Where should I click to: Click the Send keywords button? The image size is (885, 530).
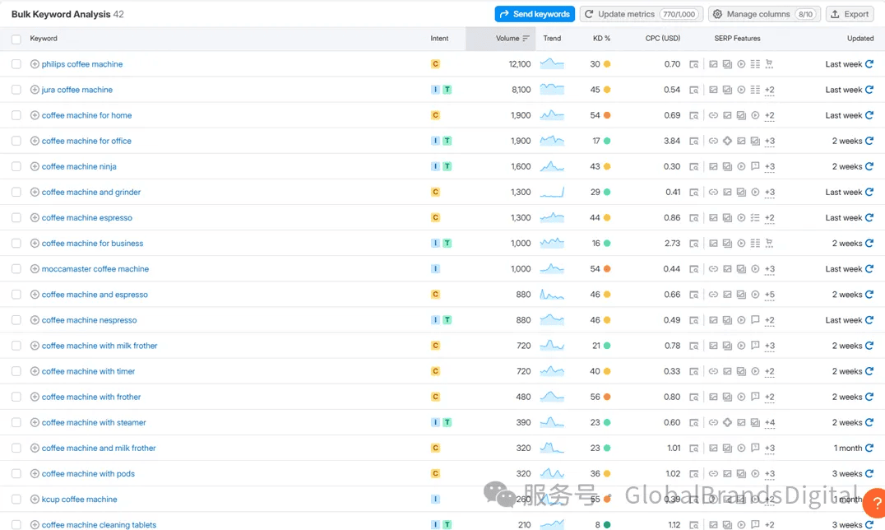click(535, 14)
